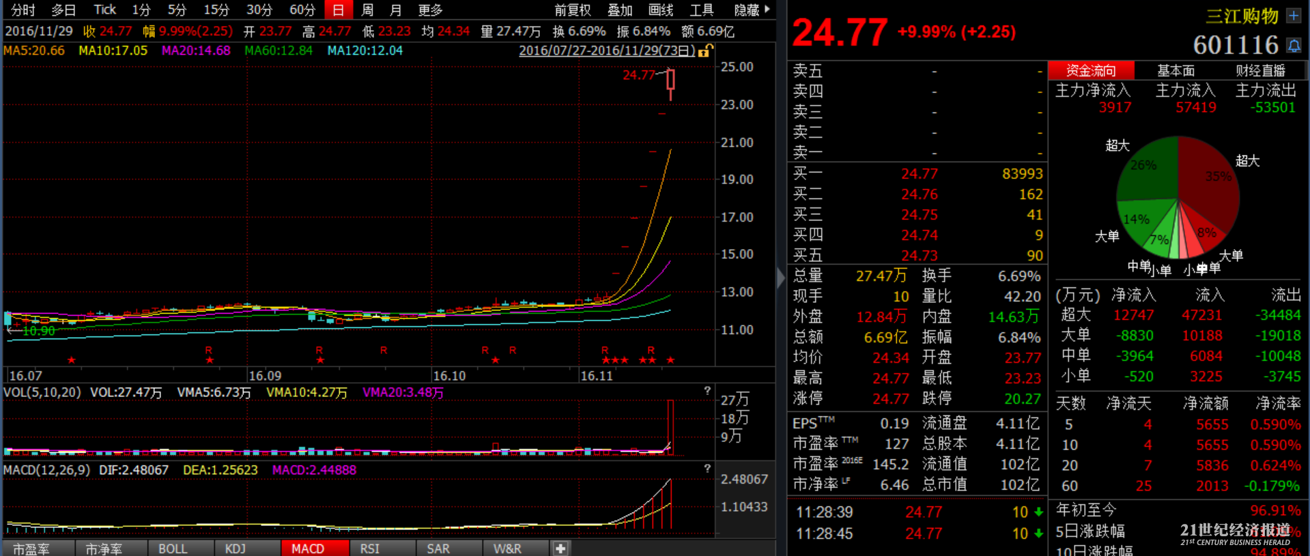Select the MACD indicator tab

coord(315,548)
